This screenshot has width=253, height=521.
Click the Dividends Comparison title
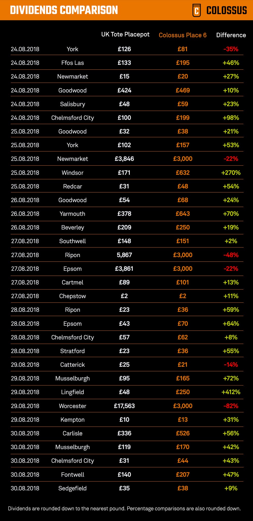pyautogui.click(x=64, y=10)
